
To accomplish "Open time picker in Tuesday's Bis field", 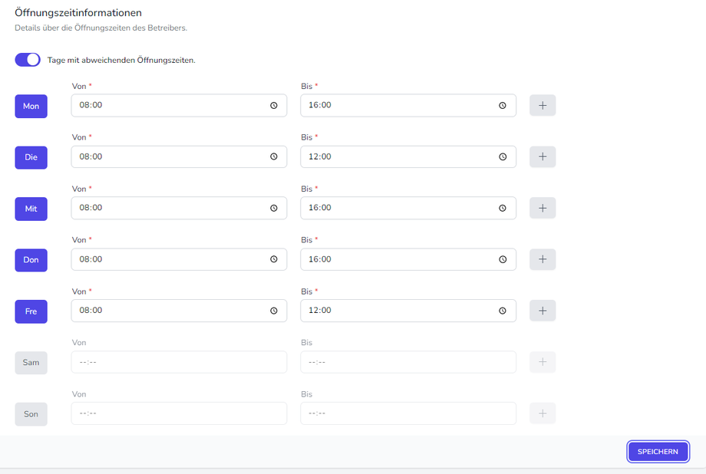I will coord(503,156).
